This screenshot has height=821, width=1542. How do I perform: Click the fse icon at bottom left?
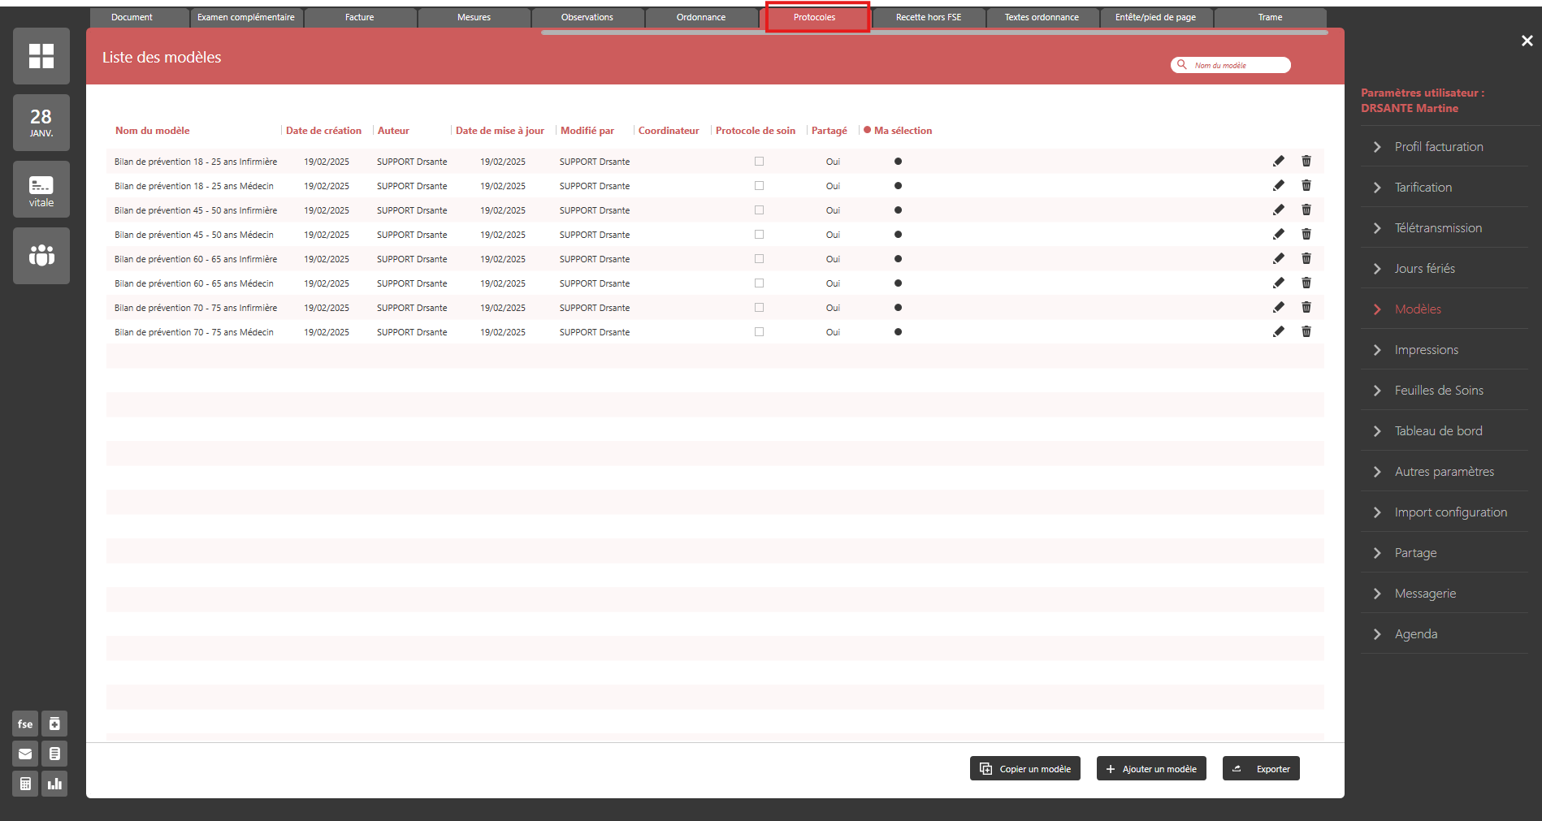point(25,724)
